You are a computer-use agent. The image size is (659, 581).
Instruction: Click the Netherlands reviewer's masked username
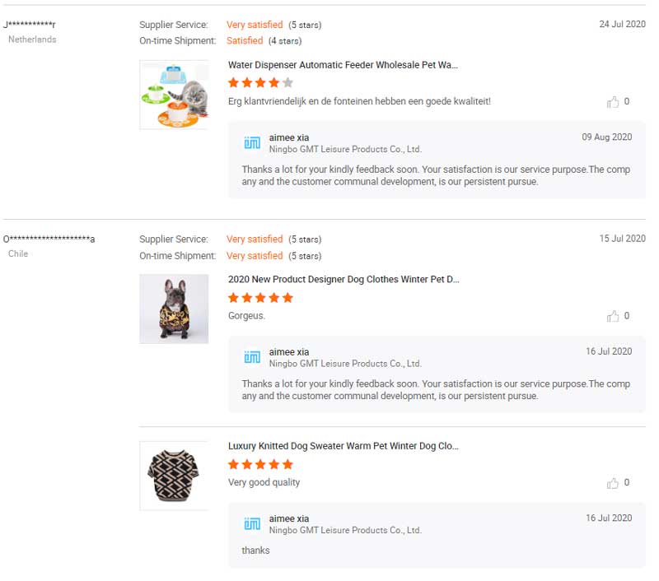point(30,24)
